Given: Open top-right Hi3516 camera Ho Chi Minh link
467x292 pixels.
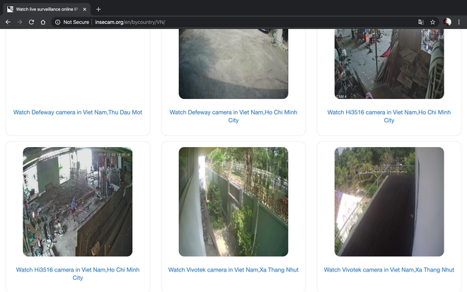Looking at the screenshot, I should 389,116.
